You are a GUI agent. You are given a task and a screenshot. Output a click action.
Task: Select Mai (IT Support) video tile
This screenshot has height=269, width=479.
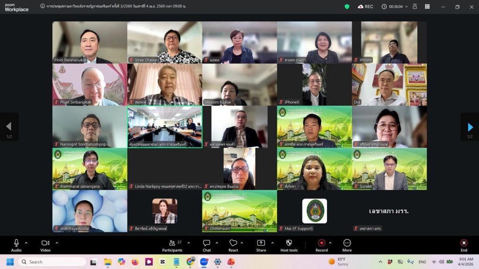click(314, 211)
